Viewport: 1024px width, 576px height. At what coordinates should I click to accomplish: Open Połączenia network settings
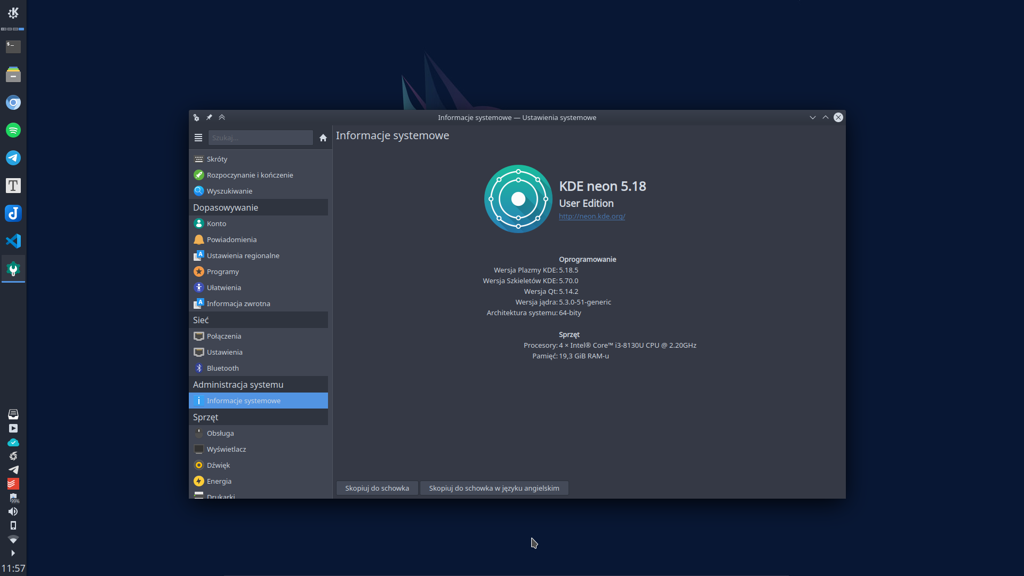click(258, 336)
